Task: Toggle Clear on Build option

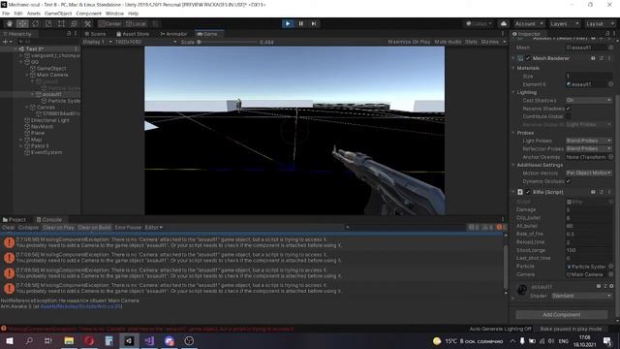Action: [x=95, y=228]
